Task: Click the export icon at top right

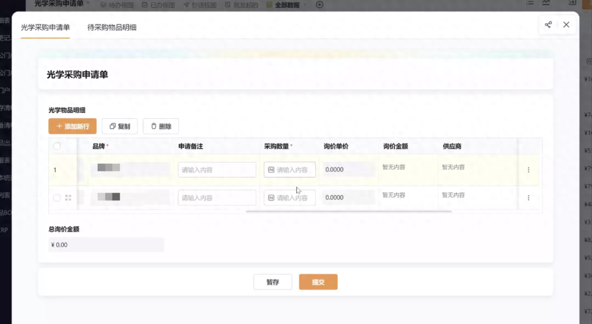Action: tap(572, 2)
